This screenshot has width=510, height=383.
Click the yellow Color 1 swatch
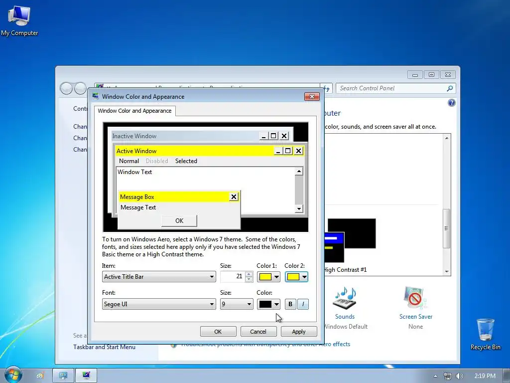pos(265,277)
